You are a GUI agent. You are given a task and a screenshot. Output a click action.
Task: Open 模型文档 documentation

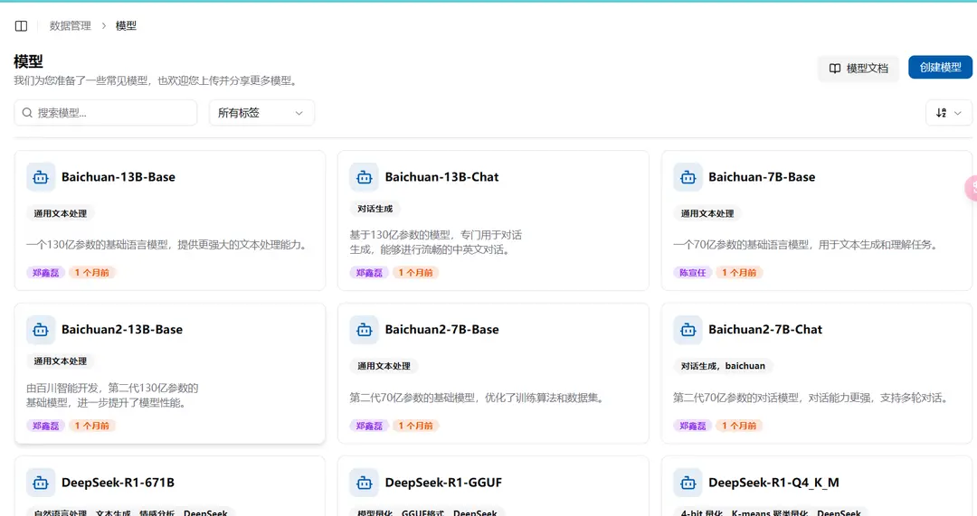coord(858,69)
